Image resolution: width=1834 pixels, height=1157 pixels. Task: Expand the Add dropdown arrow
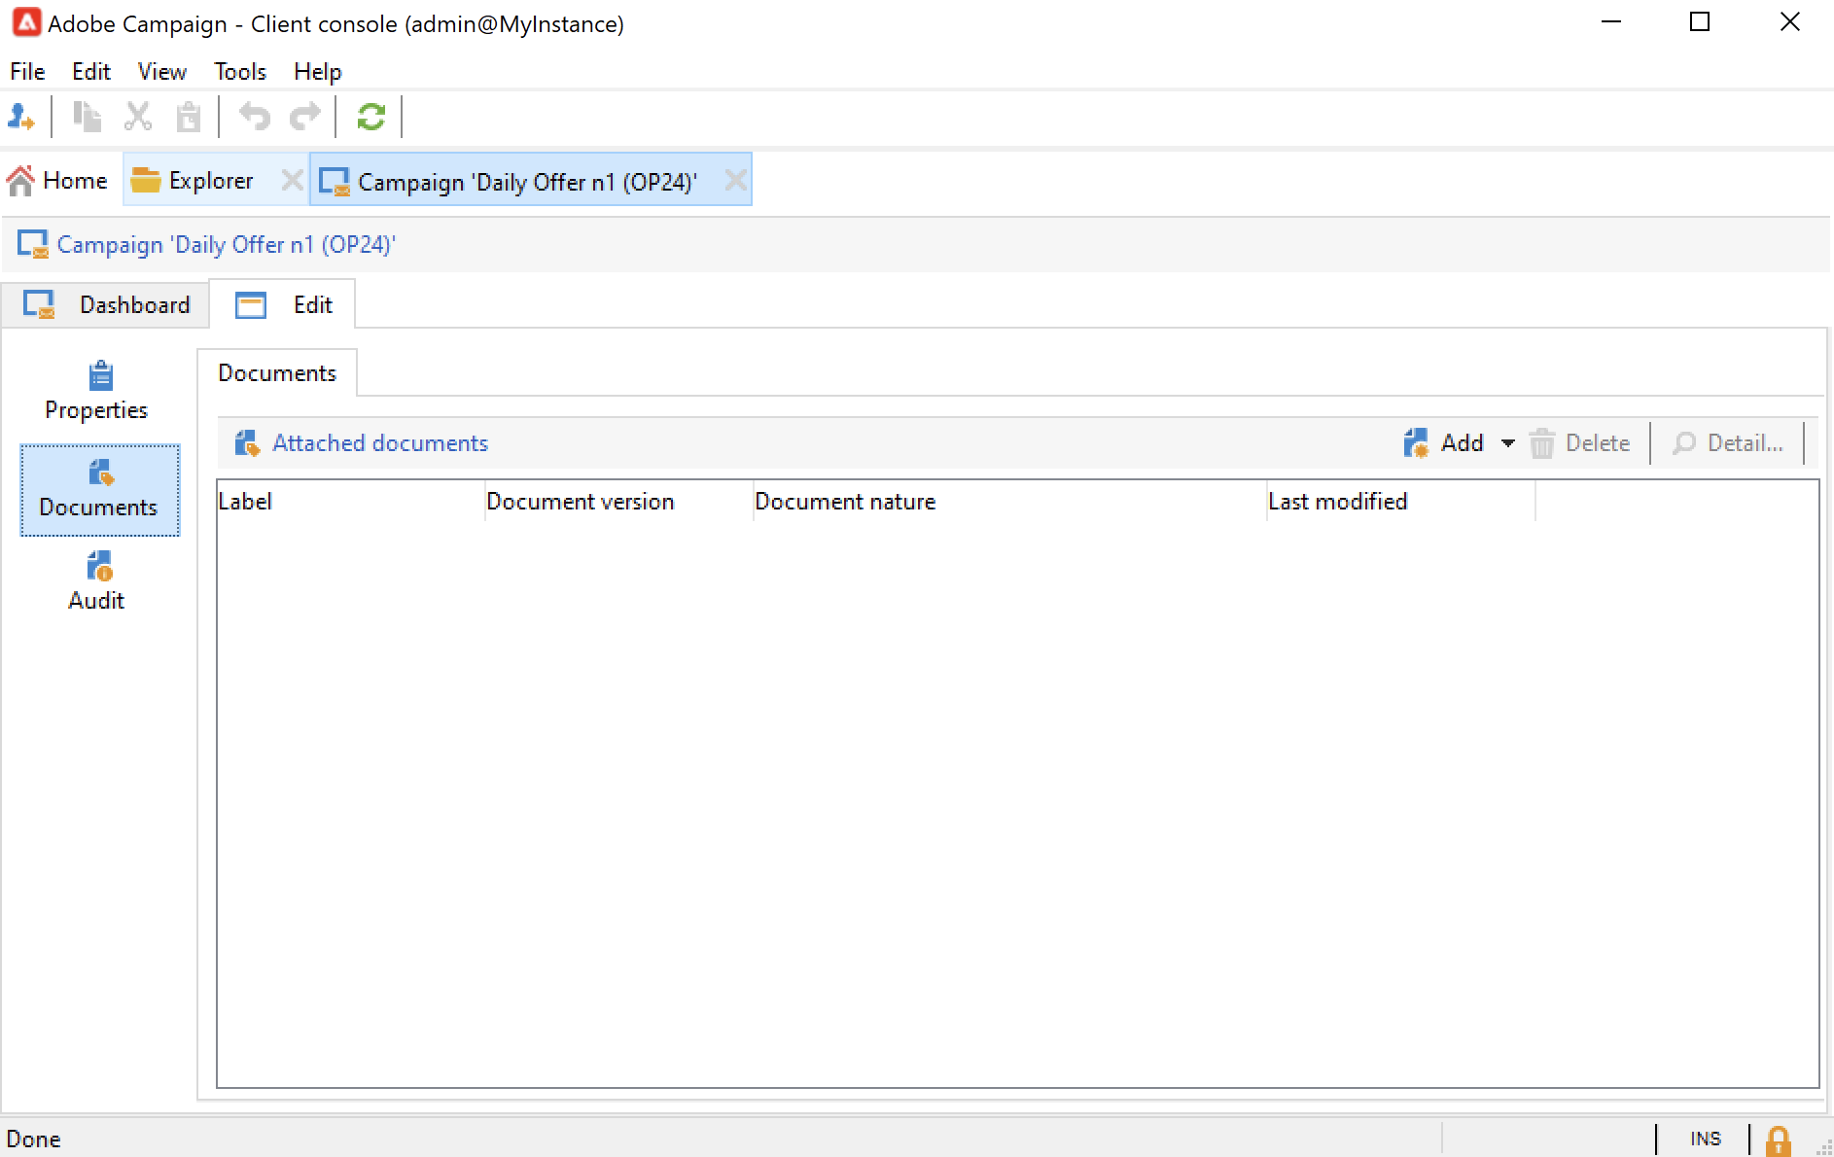pyautogui.click(x=1508, y=443)
